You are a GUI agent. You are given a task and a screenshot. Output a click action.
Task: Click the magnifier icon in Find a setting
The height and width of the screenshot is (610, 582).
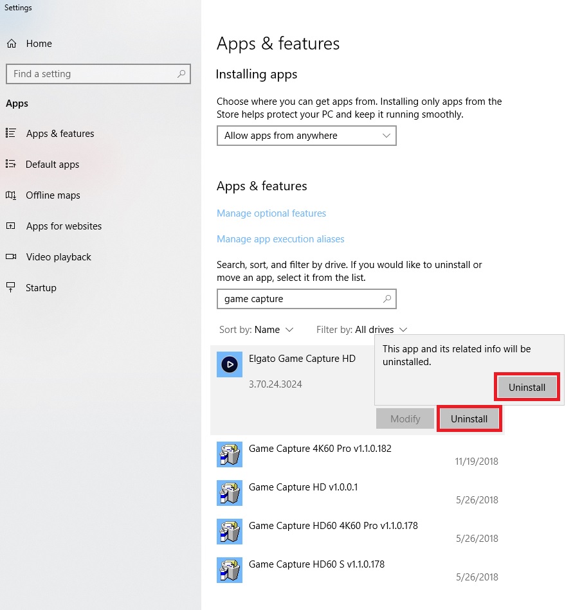coord(182,74)
